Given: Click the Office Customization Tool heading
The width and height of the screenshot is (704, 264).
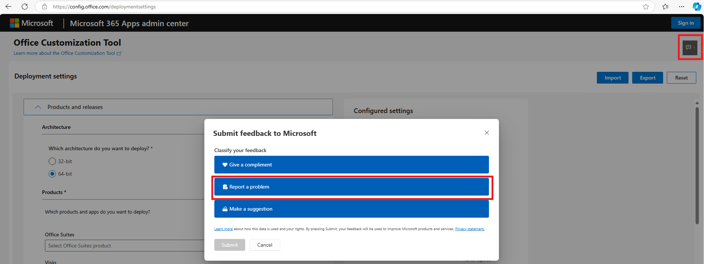Looking at the screenshot, I should 67,43.
